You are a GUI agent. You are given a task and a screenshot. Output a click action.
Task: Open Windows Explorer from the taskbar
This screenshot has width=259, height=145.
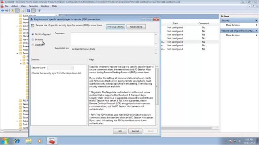tap(29, 141)
